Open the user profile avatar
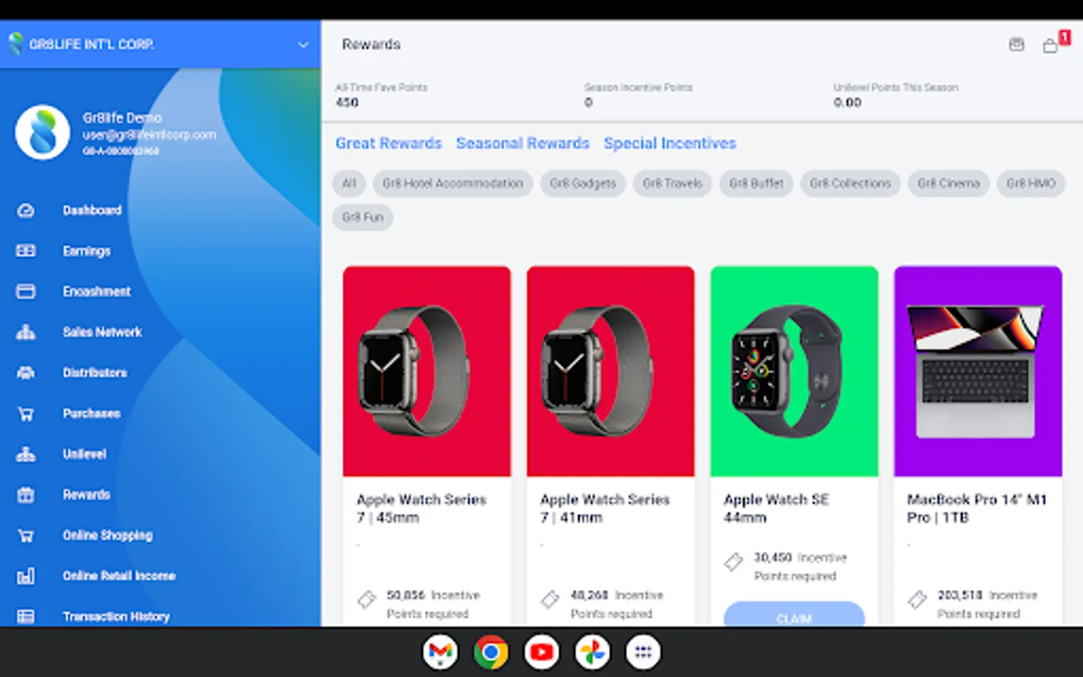1083x677 pixels. [43, 132]
